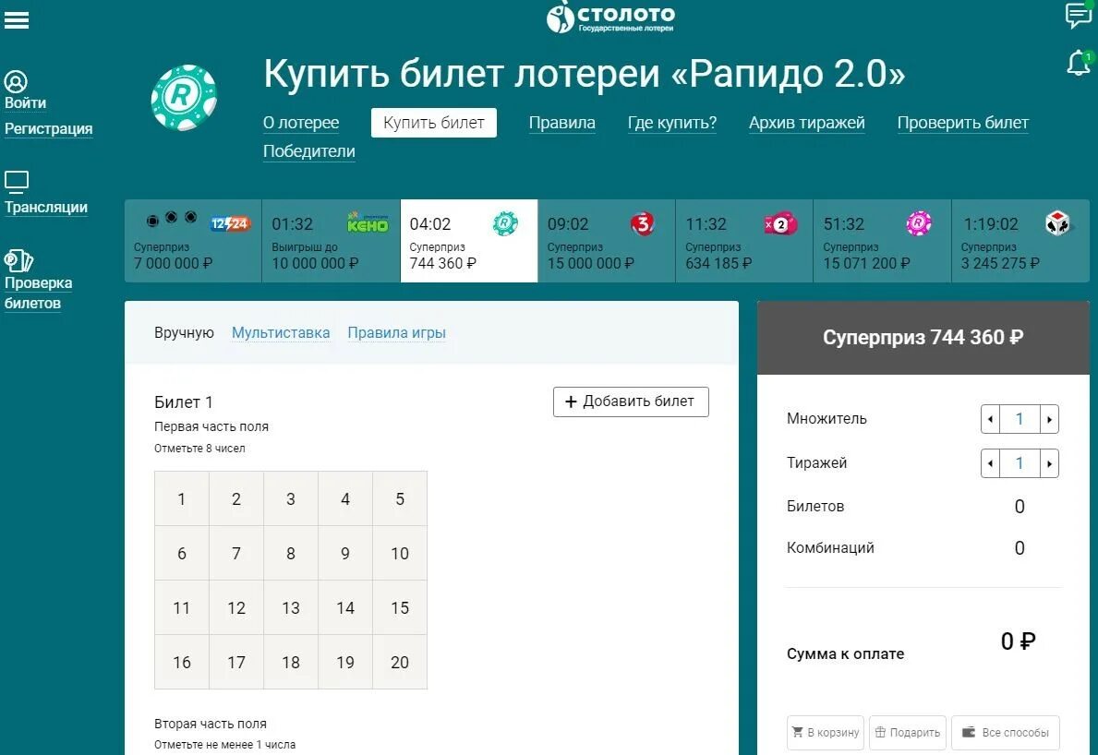The height and width of the screenshot is (755, 1098).
Task: Mark number 20 on the ticket
Action: (x=400, y=662)
